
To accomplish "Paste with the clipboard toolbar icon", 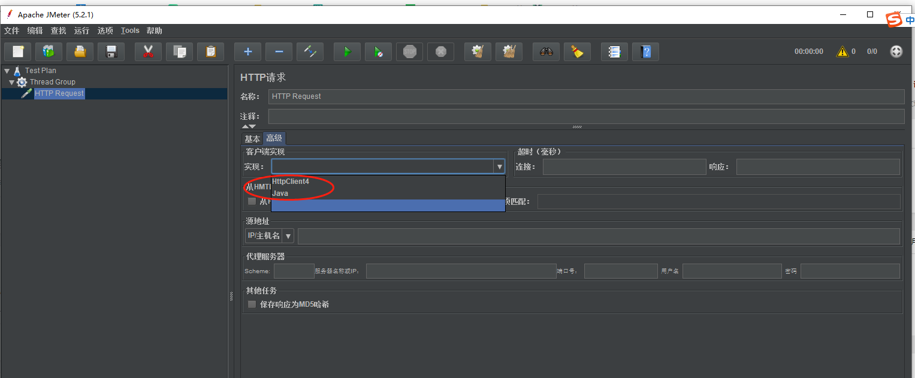I will click(210, 52).
